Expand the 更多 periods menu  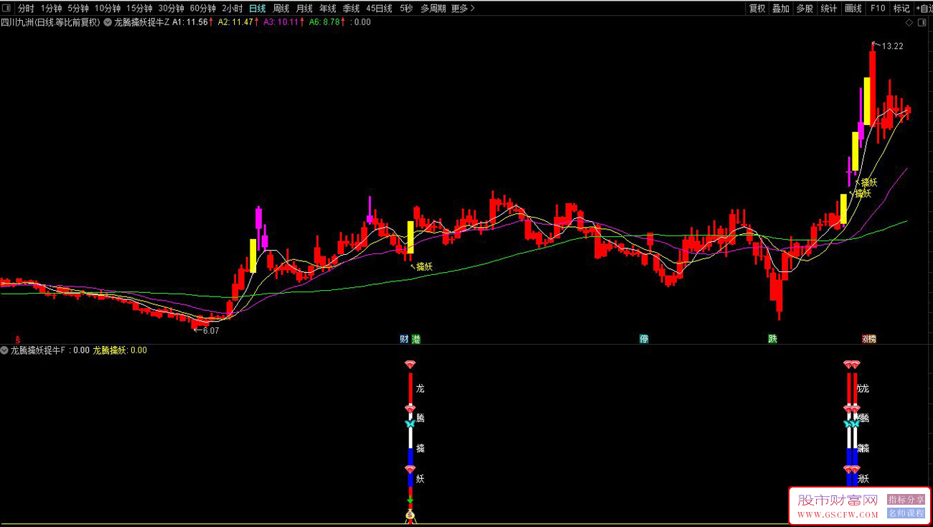tap(463, 9)
